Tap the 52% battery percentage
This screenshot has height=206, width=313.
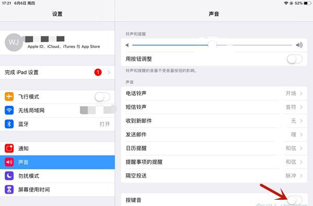pos(298,3)
